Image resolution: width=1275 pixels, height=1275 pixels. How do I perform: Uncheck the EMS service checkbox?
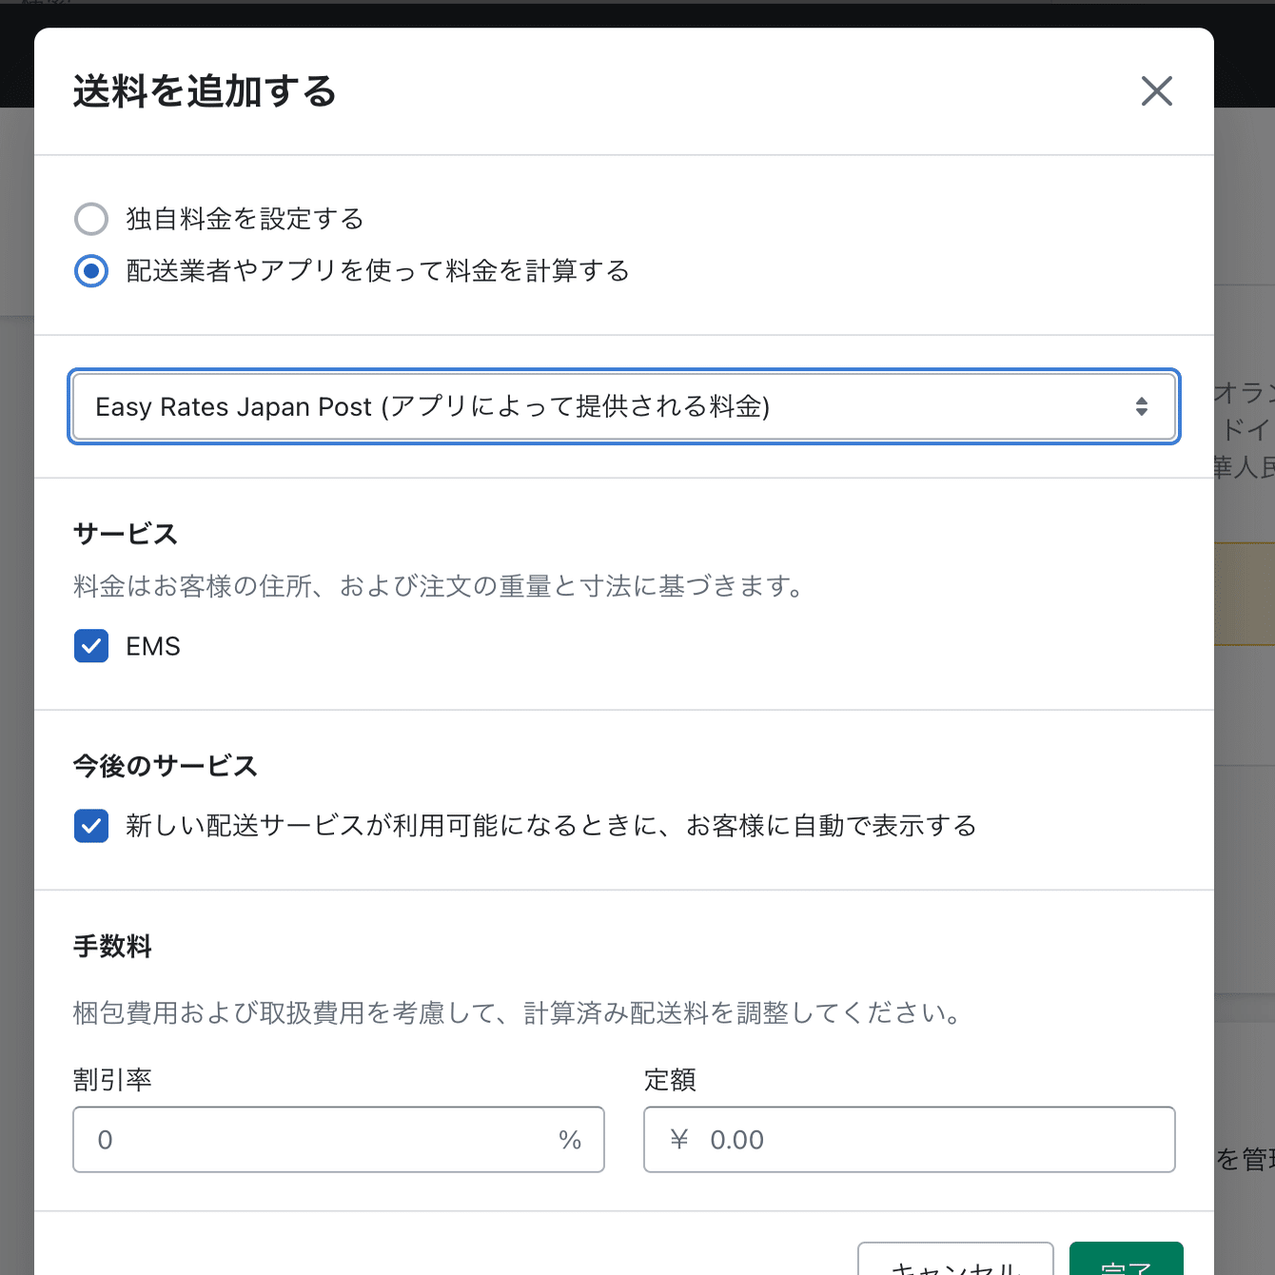(x=91, y=646)
